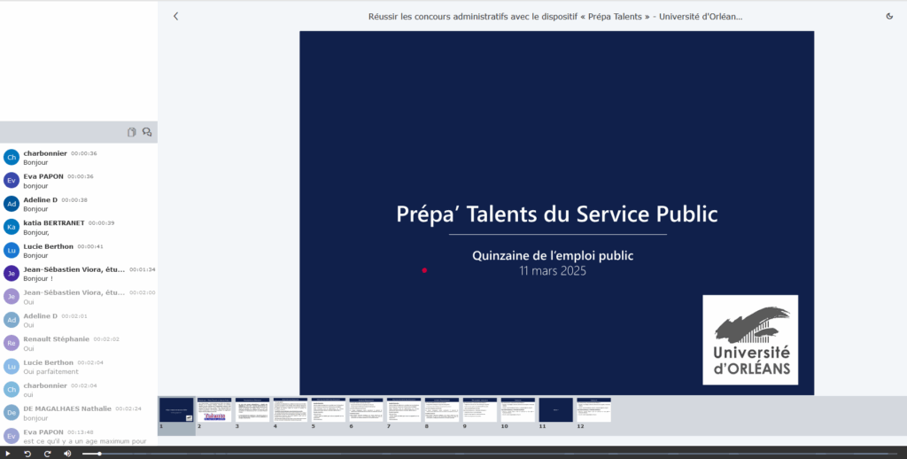Viewport: 907px width, 459px height.
Task: Click Lucie Berthon's 'Lu' avatar at 00:00:41
Action: [12, 250]
